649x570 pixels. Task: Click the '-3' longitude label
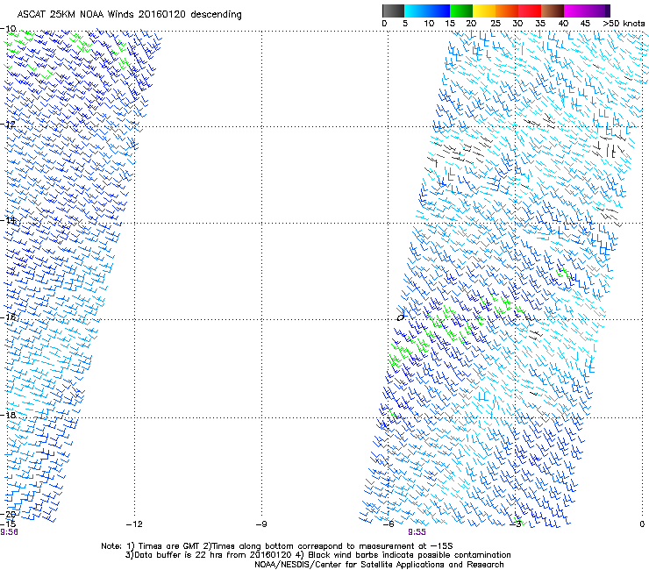tap(516, 524)
